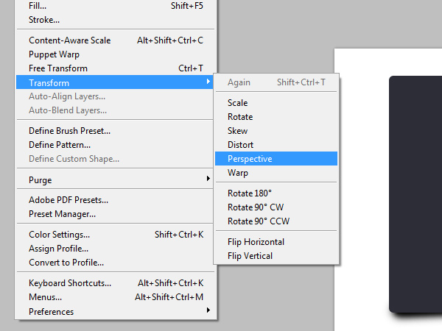Open Define Brush Preset dialog
The image size is (442, 331).
115,131
